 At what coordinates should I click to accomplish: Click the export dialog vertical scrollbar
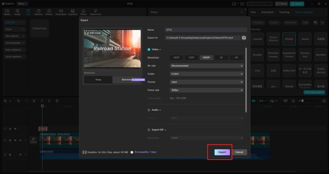click(246, 80)
